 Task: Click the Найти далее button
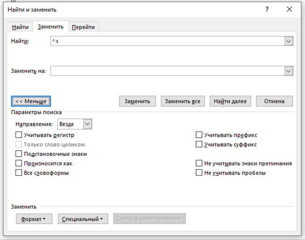coord(230,101)
